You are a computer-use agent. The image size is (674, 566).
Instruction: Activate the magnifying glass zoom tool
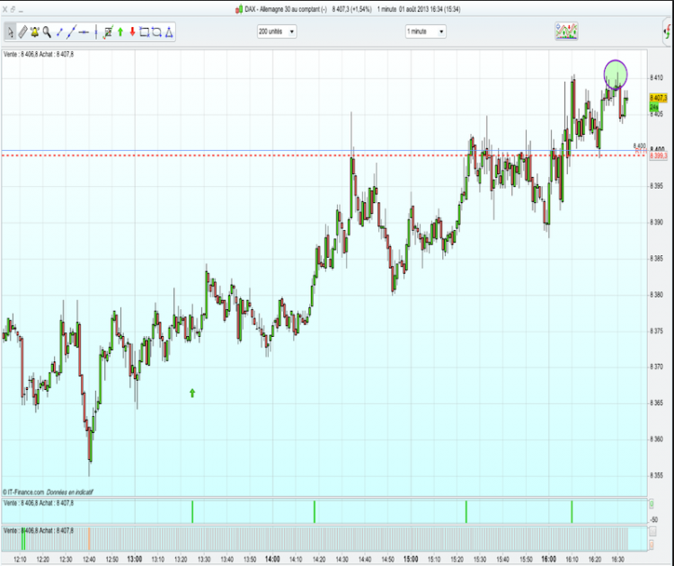point(47,31)
